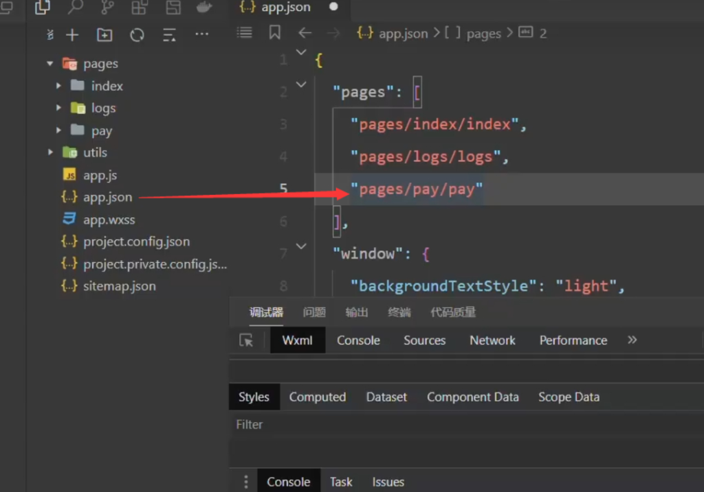This screenshot has height=492, width=704.
Task: Collapse the pages folder
Action: click(49, 64)
